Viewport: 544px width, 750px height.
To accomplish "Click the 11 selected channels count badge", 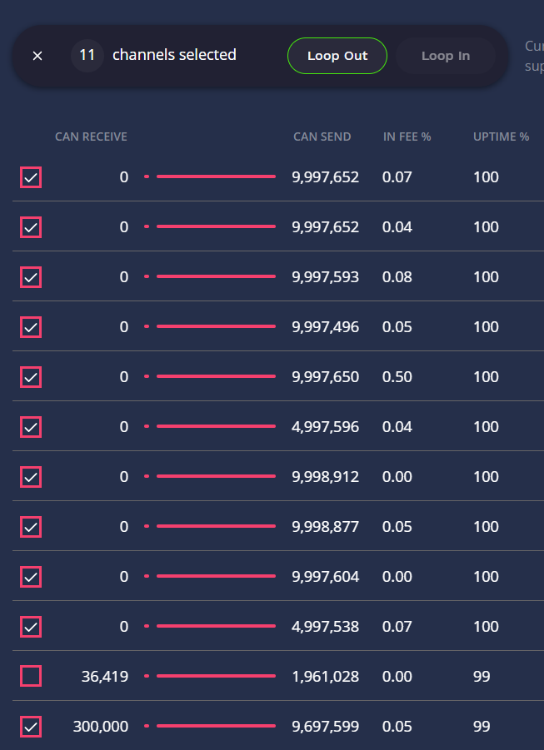I will pyautogui.click(x=87, y=56).
